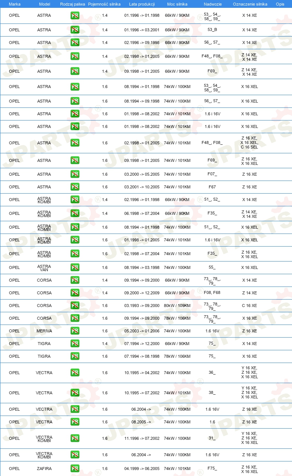Click the body code 38_ cell

coord(212,393)
